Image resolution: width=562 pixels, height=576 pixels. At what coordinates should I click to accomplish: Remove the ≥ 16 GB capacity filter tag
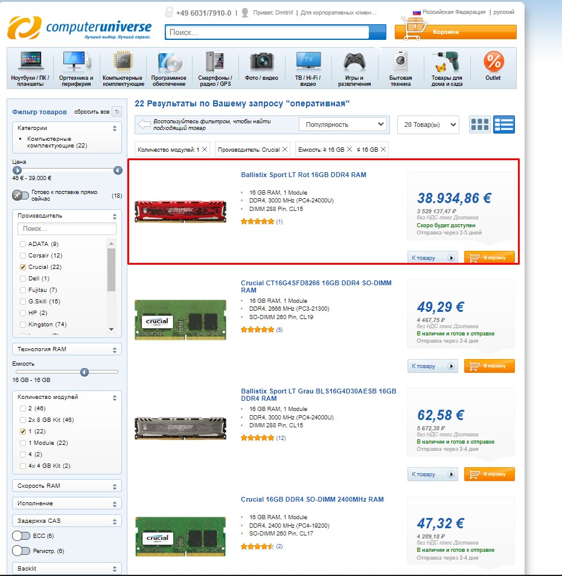(x=350, y=149)
